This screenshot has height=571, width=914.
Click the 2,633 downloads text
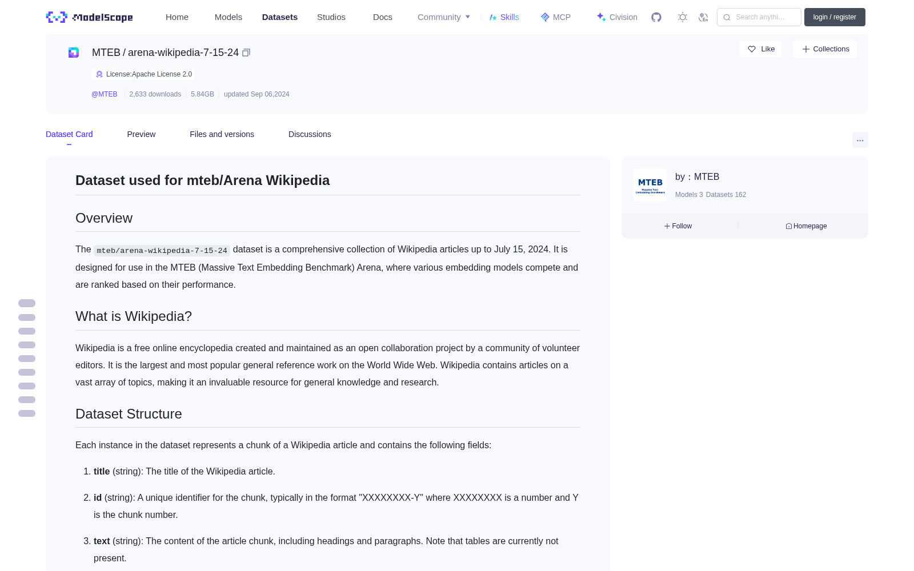[155, 94]
